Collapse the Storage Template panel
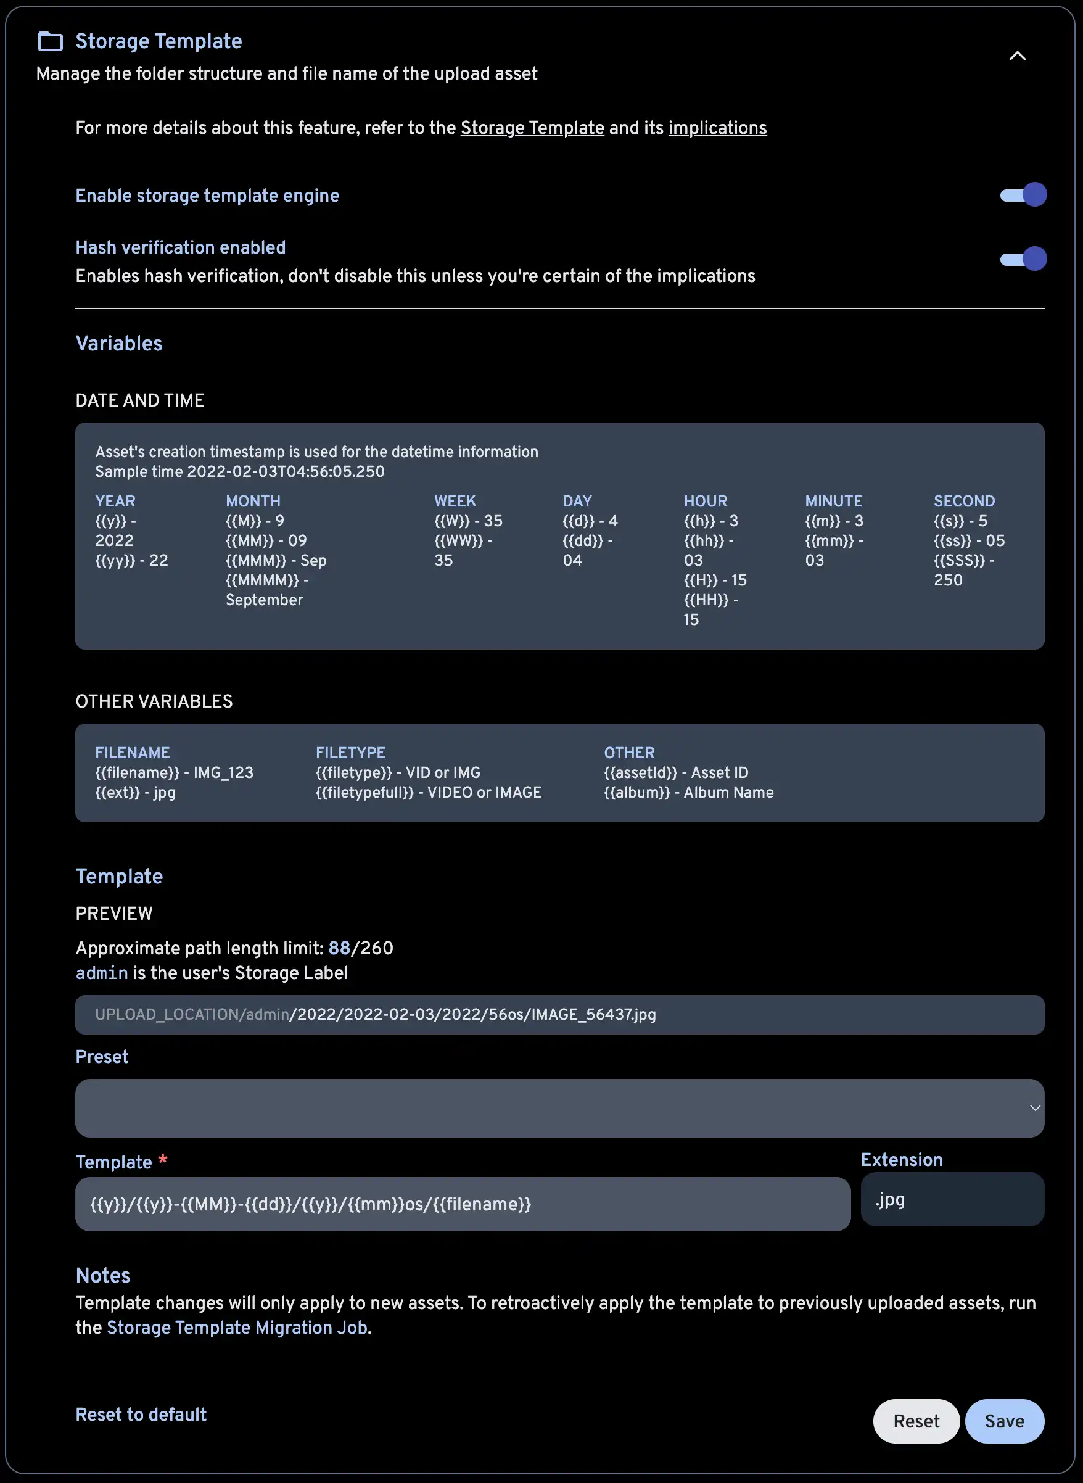Screen dimensions: 1083x1483 click(1018, 57)
